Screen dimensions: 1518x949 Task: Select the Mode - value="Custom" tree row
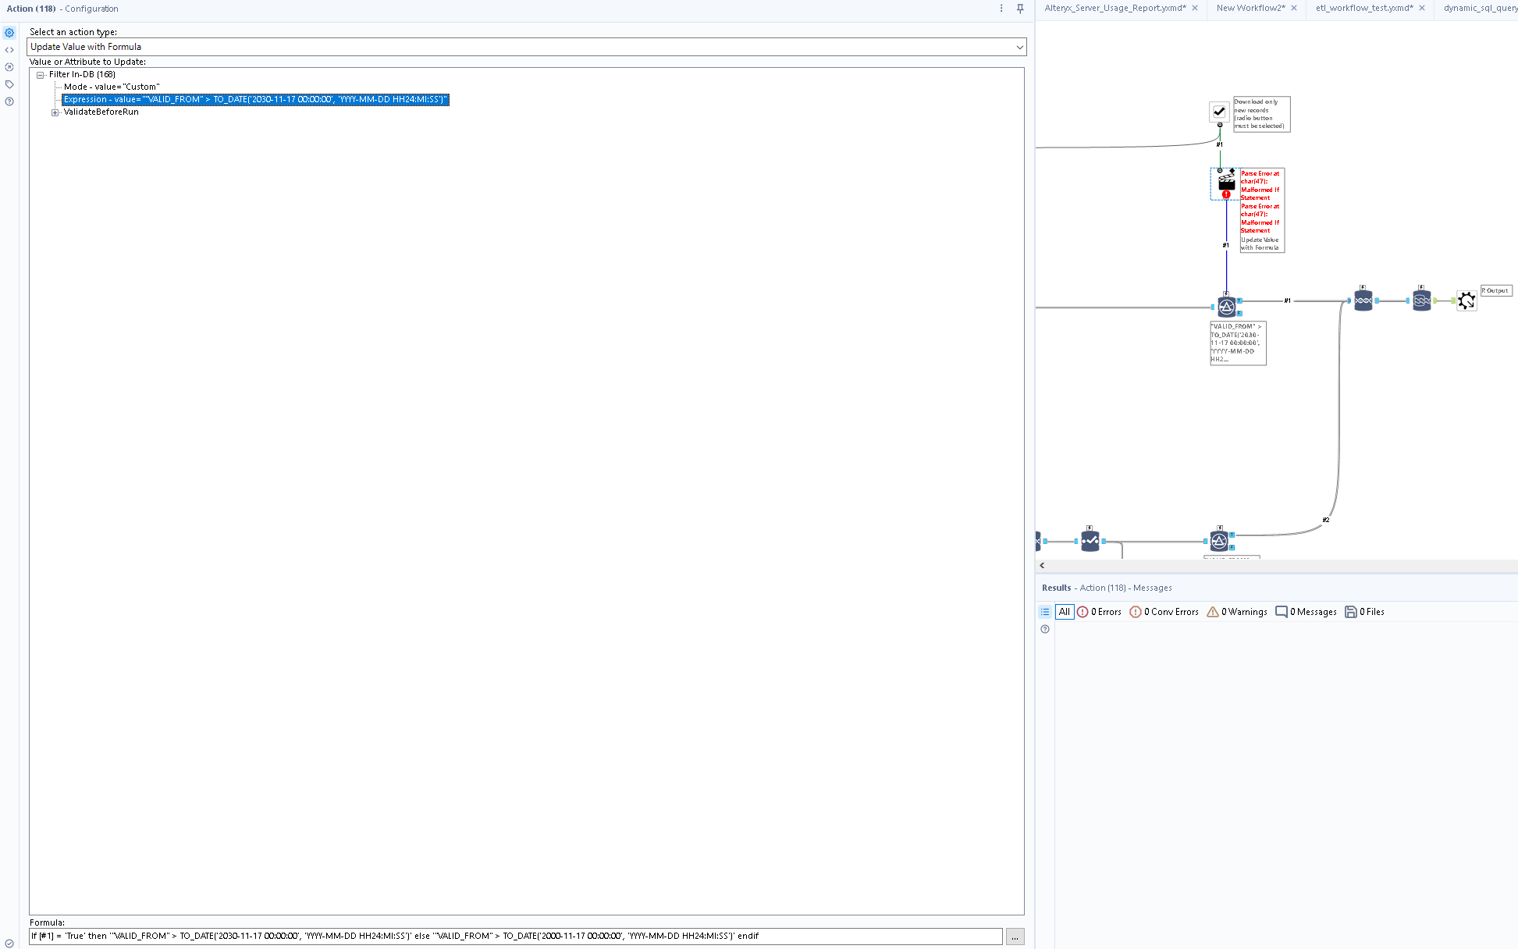click(112, 87)
